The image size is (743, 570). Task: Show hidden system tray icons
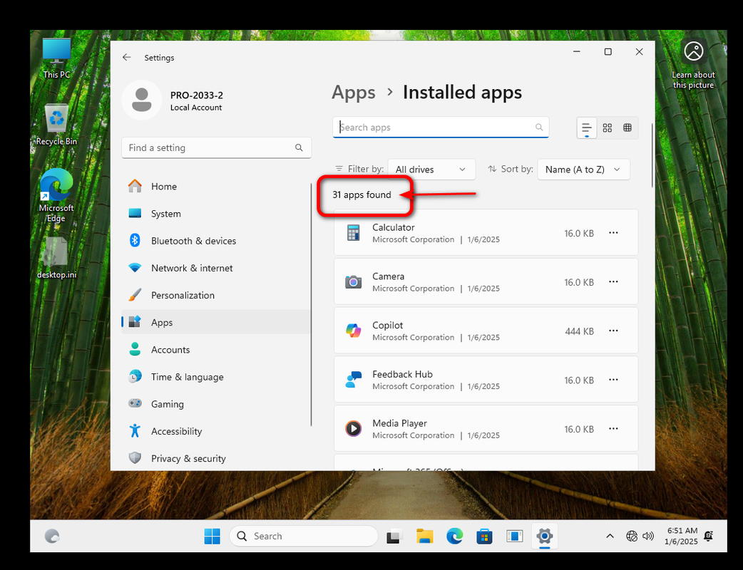[x=610, y=537]
